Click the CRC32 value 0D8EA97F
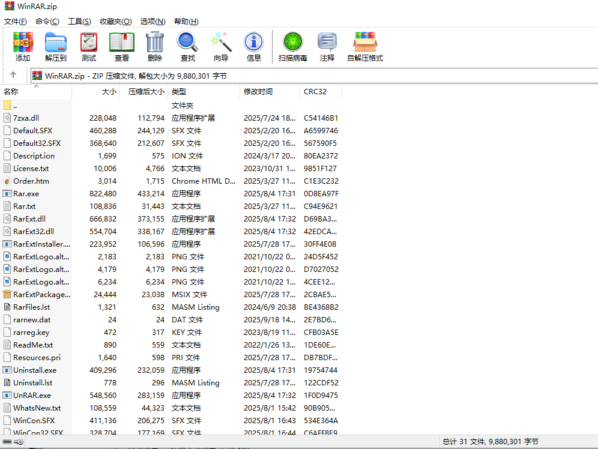The height and width of the screenshot is (449, 598). 321,194
